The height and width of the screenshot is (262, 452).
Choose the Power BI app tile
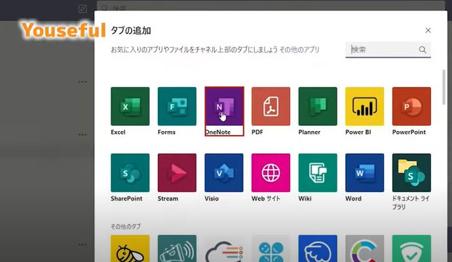click(365, 106)
